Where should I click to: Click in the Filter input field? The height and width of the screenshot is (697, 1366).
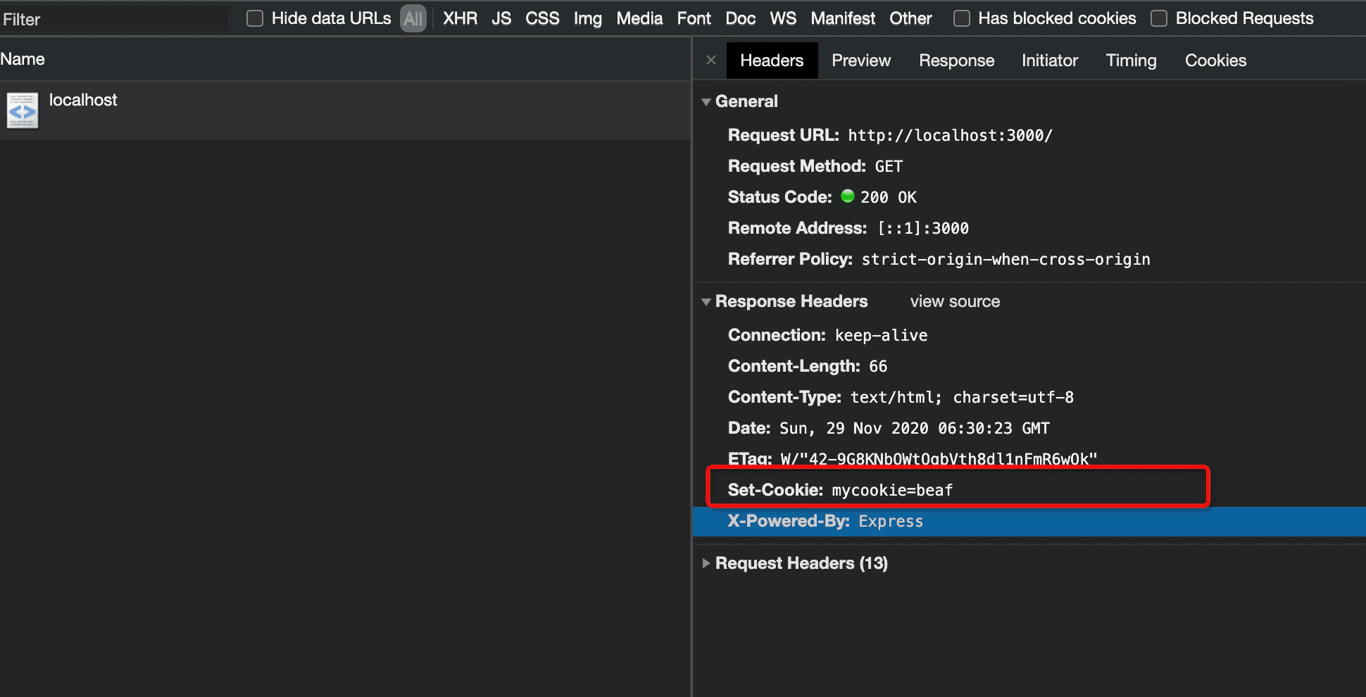(113, 19)
